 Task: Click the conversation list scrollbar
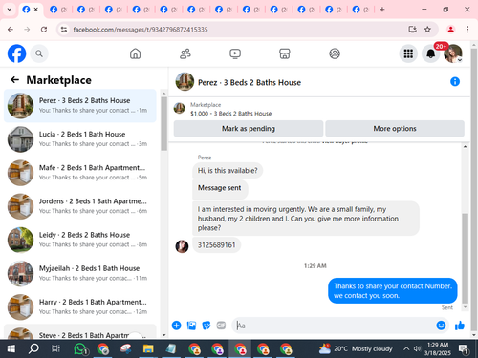(x=163, y=124)
